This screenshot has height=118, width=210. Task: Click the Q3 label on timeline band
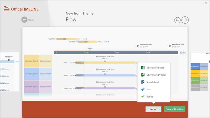[117, 53]
